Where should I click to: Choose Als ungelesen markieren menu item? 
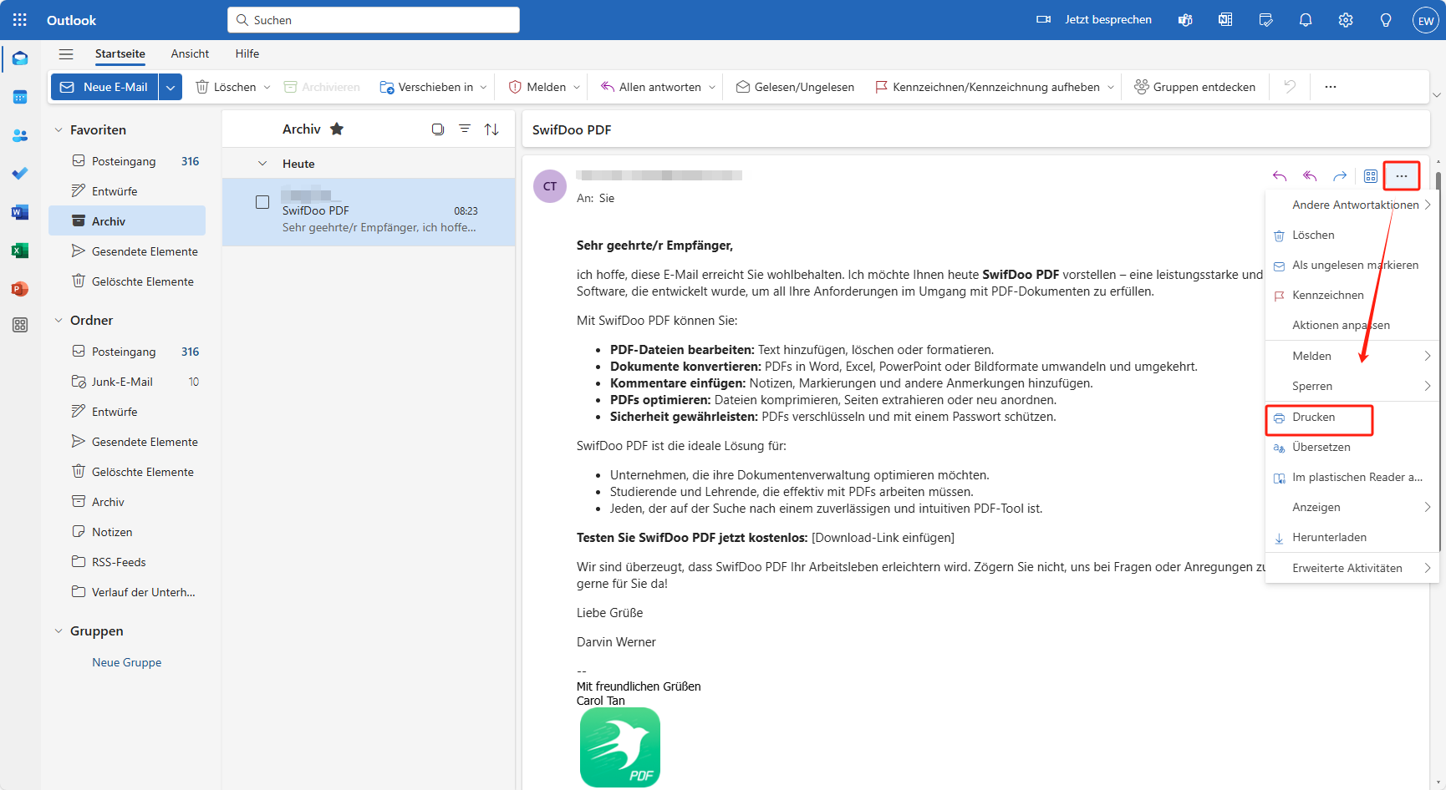click(1352, 266)
